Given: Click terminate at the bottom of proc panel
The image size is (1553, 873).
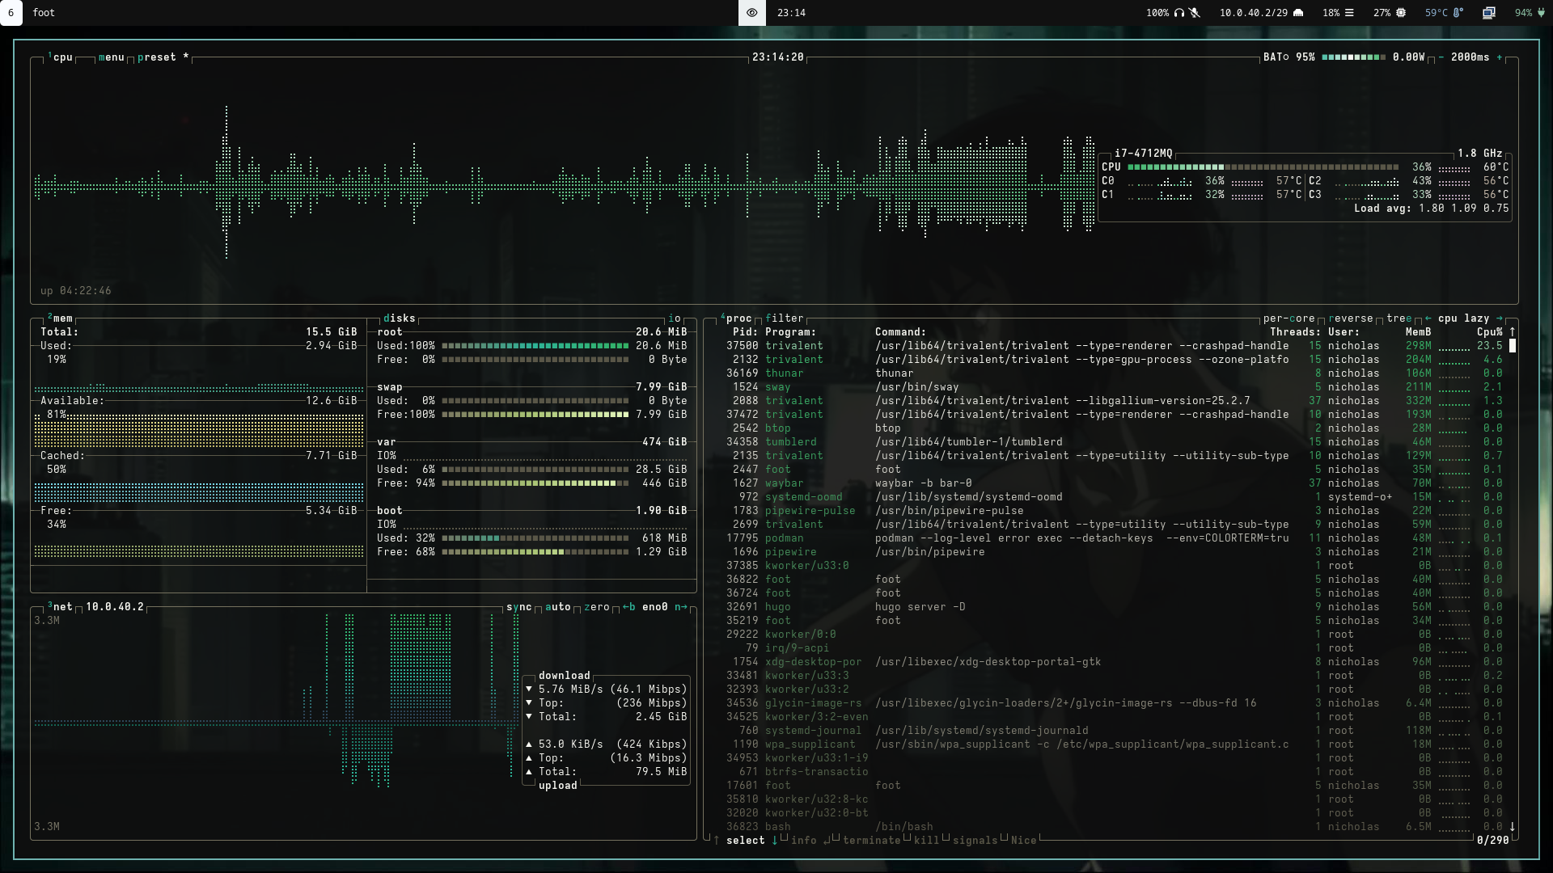Looking at the screenshot, I should 872,841.
